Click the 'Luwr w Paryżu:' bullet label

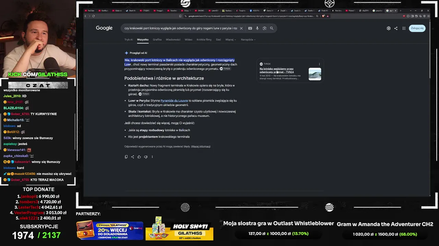click(x=139, y=101)
